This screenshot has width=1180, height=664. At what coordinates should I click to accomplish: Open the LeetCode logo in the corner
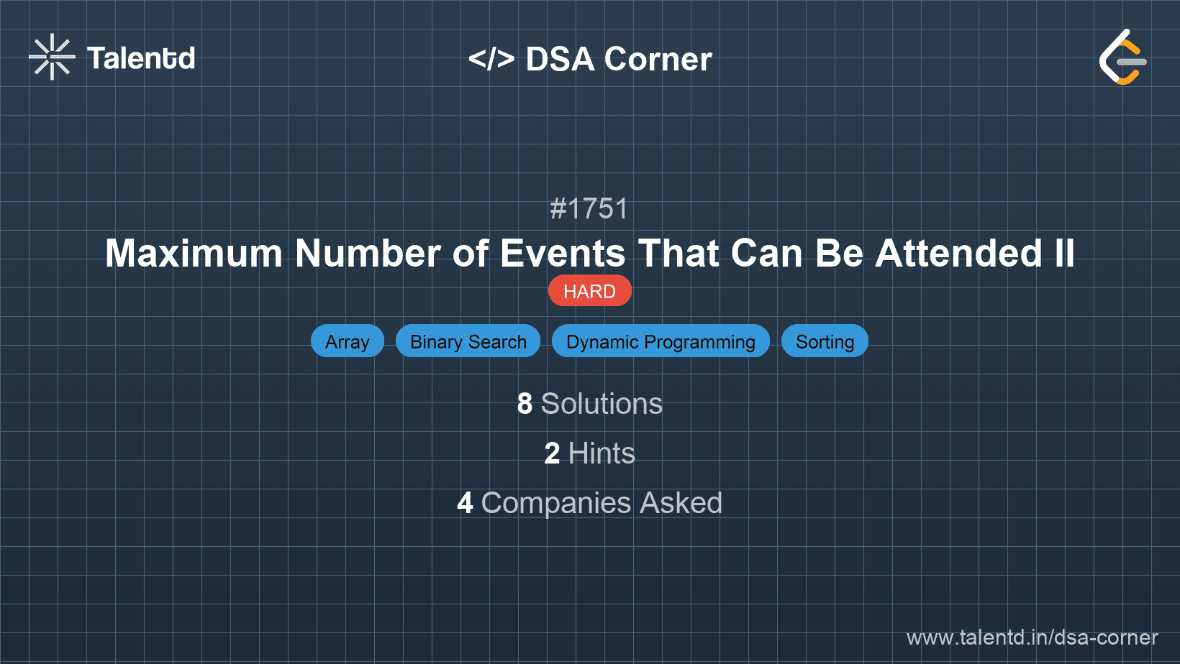1123,57
